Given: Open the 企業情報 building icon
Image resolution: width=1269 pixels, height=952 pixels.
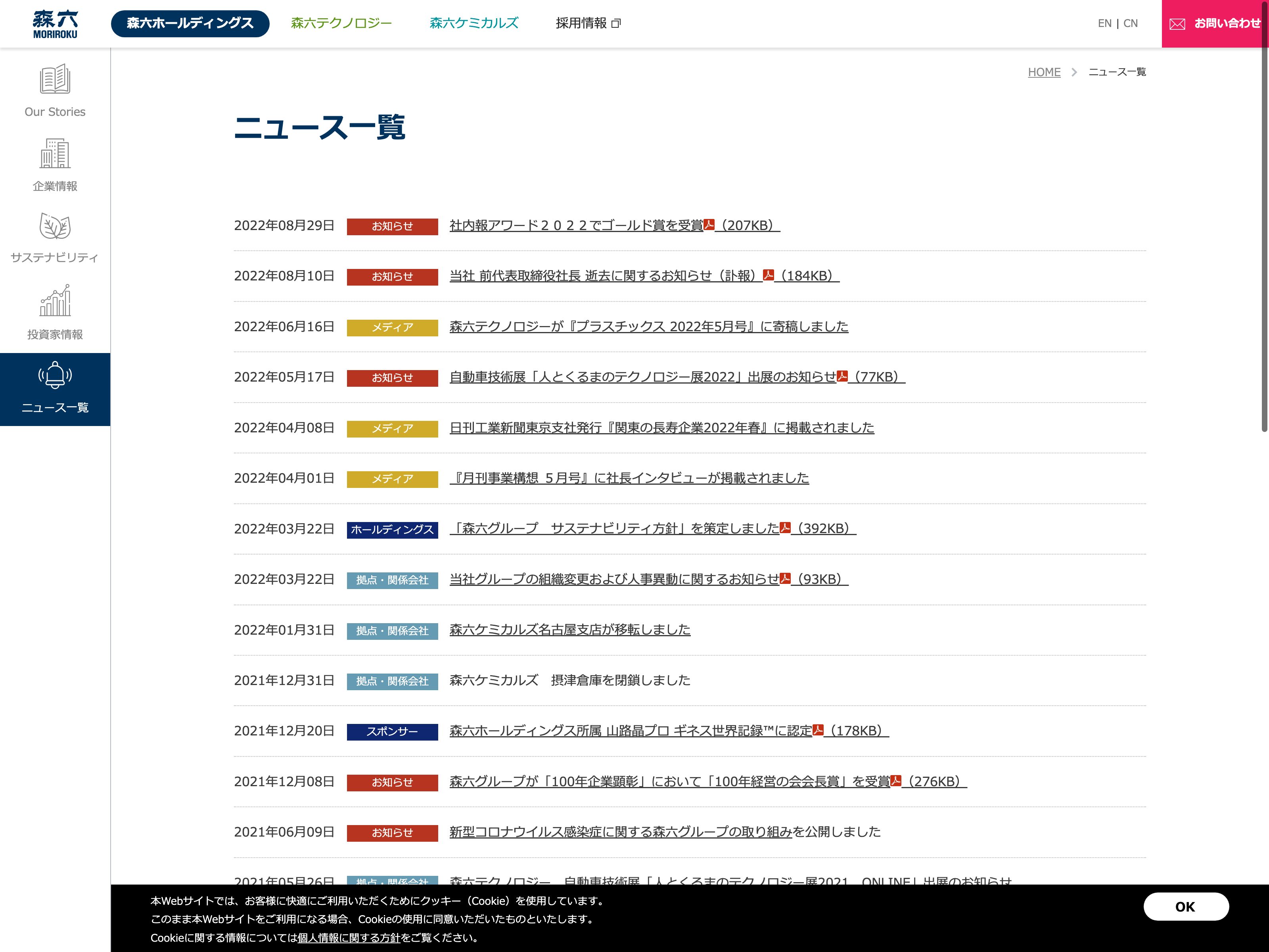Looking at the screenshot, I should tap(55, 153).
